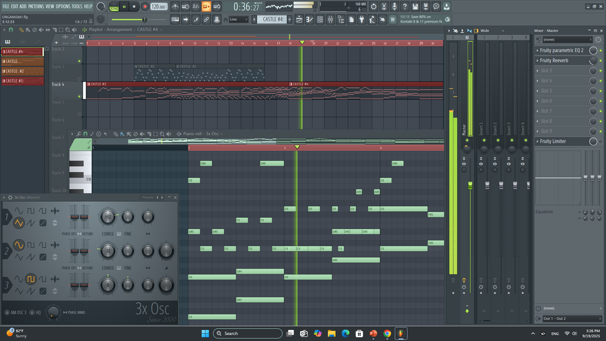The height and width of the screenshot is (341, 606).
Task: Click the record button
Action: (x=144, y=7)
